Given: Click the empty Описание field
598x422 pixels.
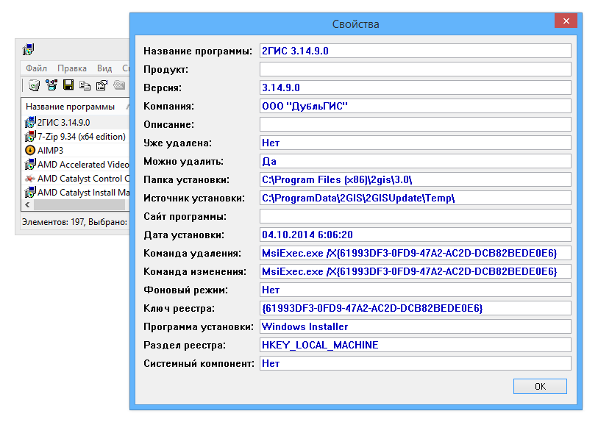Looking at the screenshot, I should [x=416, y=124].
